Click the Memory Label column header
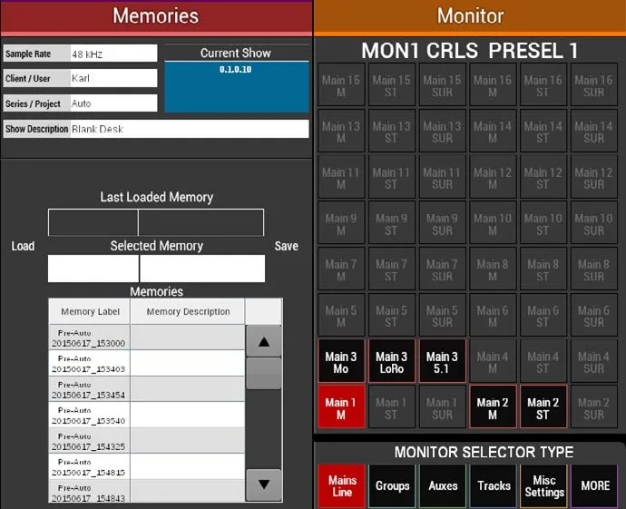Image resolution: width=626 pixels, height=509 pixels. point(90,311)
